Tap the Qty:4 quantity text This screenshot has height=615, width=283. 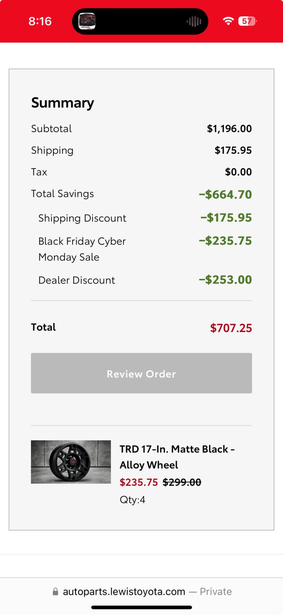(x=132, y=500)
